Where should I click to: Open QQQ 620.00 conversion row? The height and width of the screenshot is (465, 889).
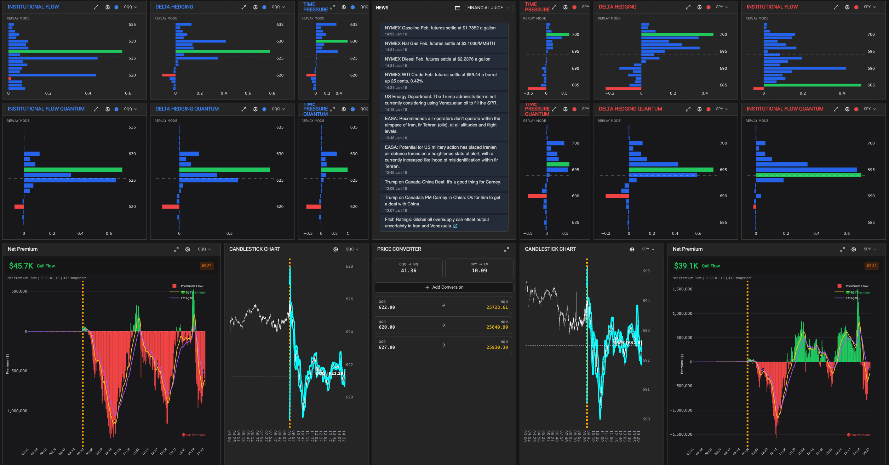(443, 325)
